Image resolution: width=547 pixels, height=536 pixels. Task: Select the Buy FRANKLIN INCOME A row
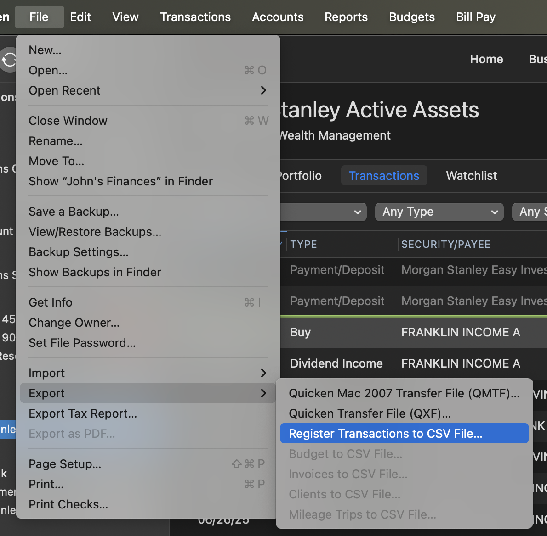[x=414, y=333]
